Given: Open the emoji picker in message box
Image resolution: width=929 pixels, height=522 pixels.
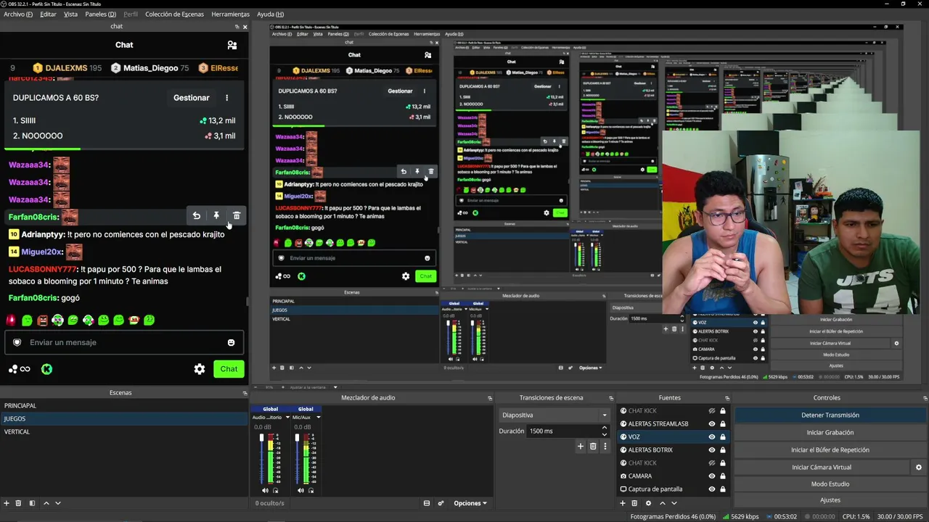Looking at the screenshot, I should [232, 342].
